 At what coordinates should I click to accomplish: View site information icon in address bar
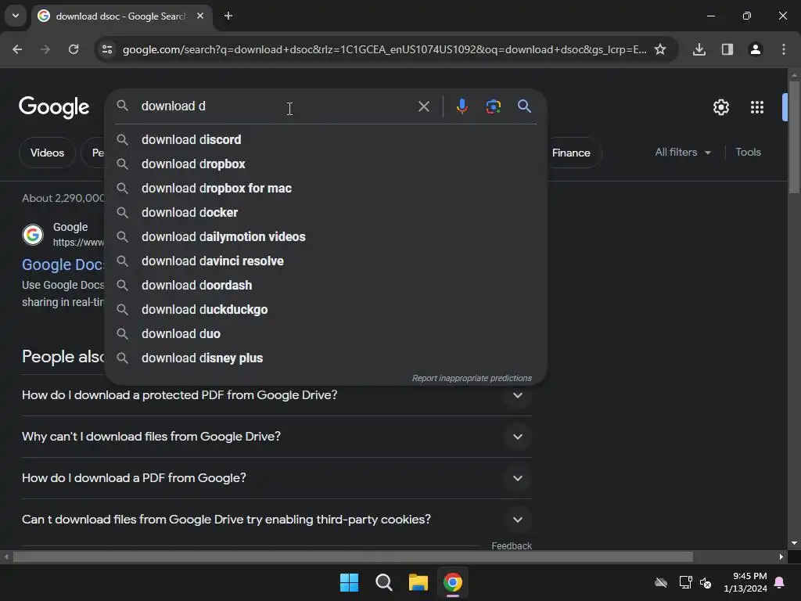pos(107,49)
